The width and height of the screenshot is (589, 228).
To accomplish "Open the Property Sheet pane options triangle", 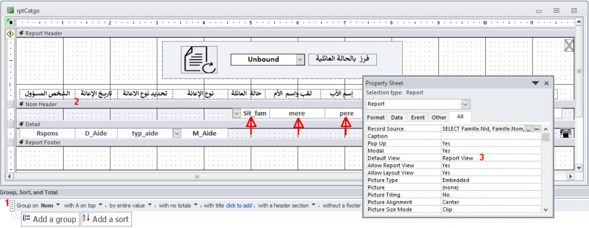I will [535, 84].
